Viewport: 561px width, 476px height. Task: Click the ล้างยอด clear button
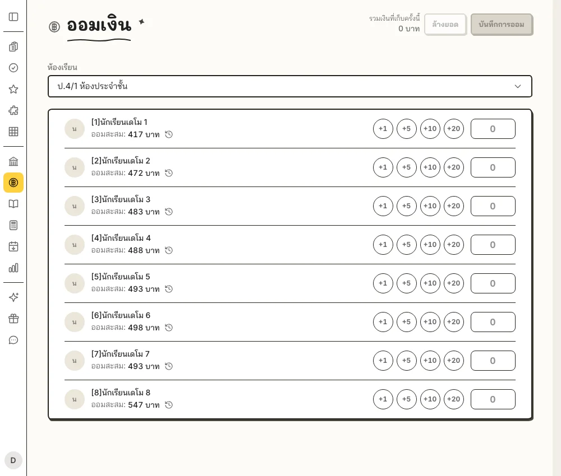point(445,25)
